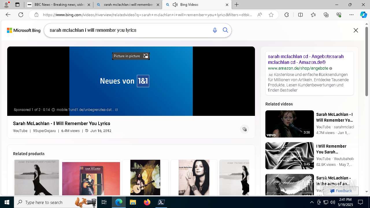This screenshot has width=370, height=208.
Task: Reload the page with refresh icon
Action: [21, 15]
